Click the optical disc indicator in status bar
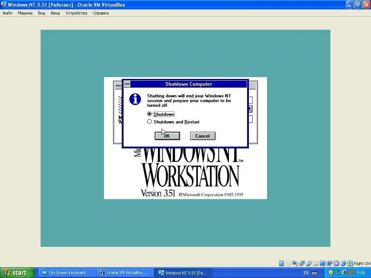The width and height of the screenshot is (371, 278). [288, 264]
